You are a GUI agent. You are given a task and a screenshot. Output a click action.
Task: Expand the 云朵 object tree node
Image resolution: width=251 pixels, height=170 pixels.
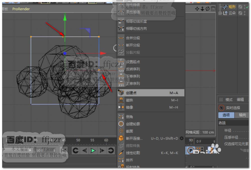(220, 13)
